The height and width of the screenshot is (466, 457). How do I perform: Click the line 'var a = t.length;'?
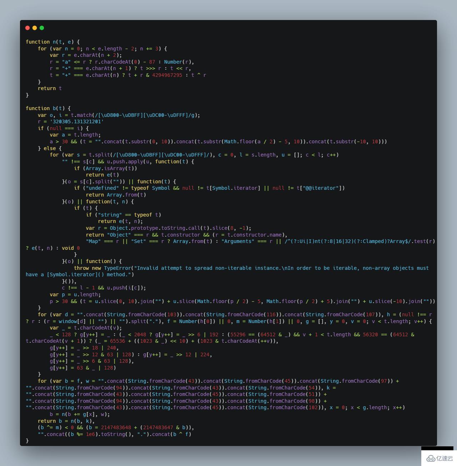coord(75,135)
